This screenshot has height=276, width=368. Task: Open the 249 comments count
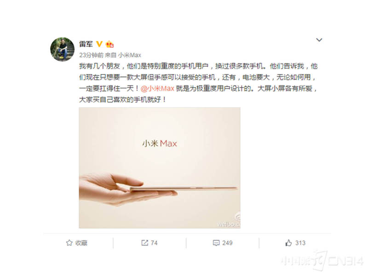click(x=227, y=243)
